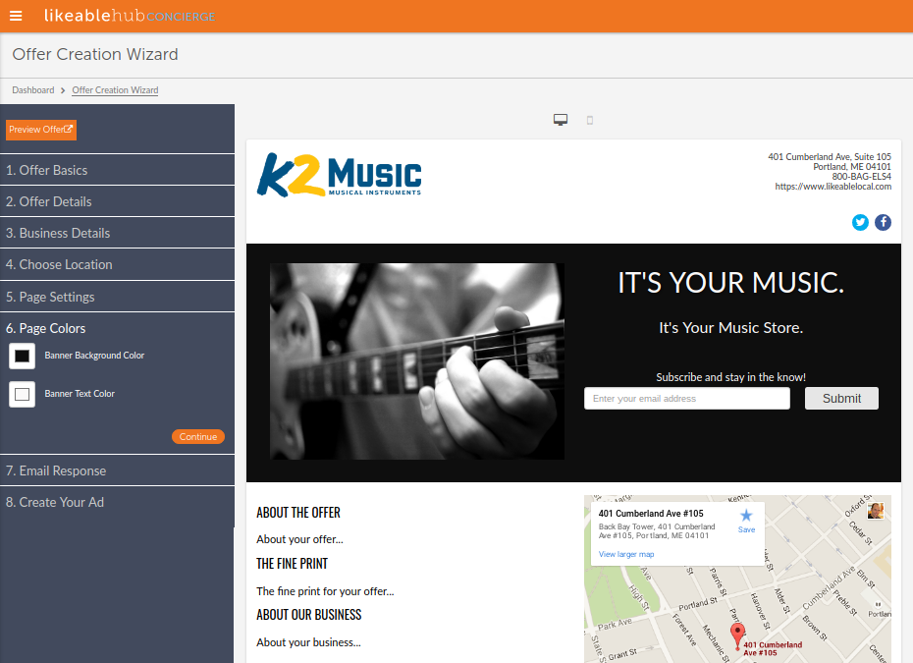Image resolution: width=913 pixels, height=663 pixels.
Task: Open the Facebook social icon
Action: [883, 223]
